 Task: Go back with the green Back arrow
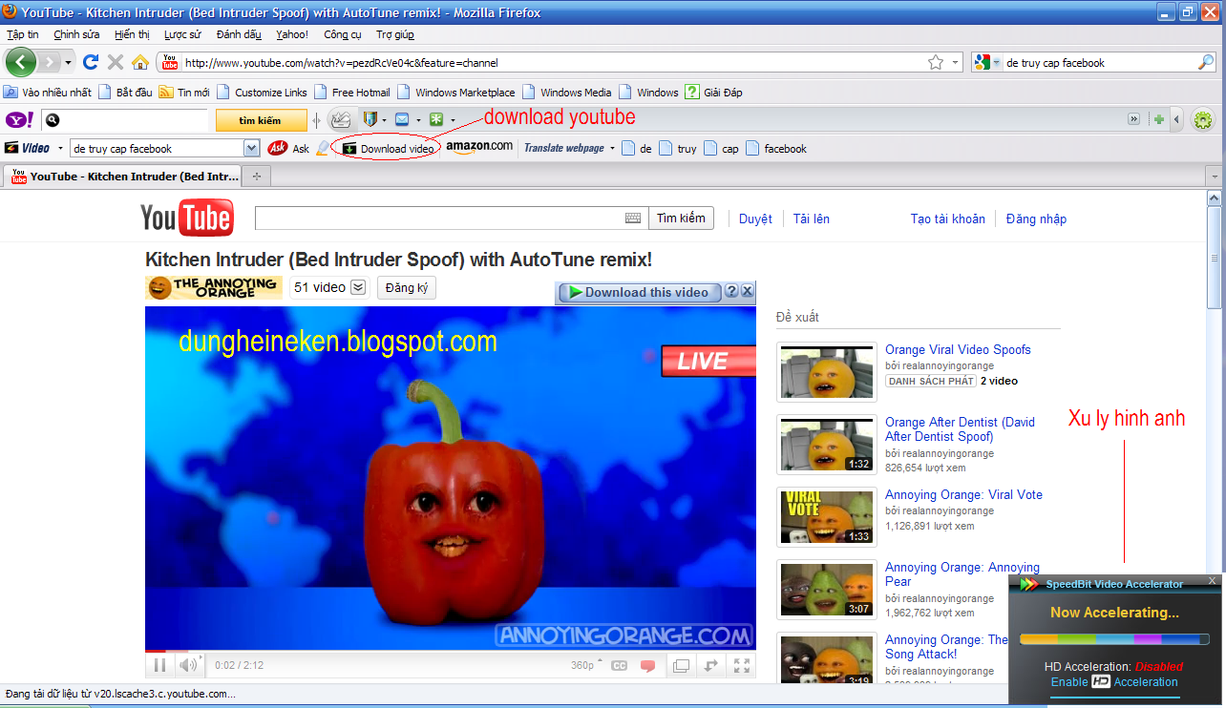21,62
